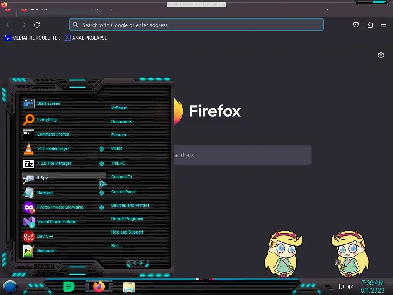Screen dimensions: 393x295
Task: Open Documents in start menu
Action: [122, 121]
